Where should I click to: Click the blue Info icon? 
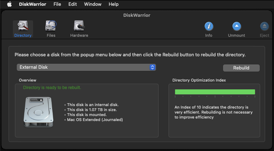(209, 26)
